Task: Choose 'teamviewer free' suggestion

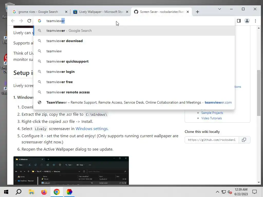Action: pyautogui.click(x=134, y=82)
